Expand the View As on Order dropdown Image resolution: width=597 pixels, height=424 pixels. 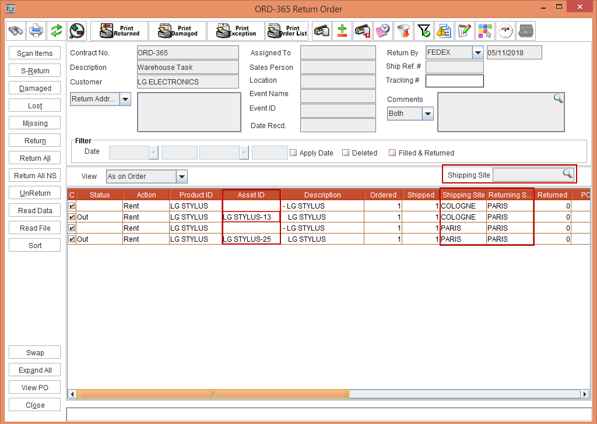pyautogui.click(x=181, y=176)
